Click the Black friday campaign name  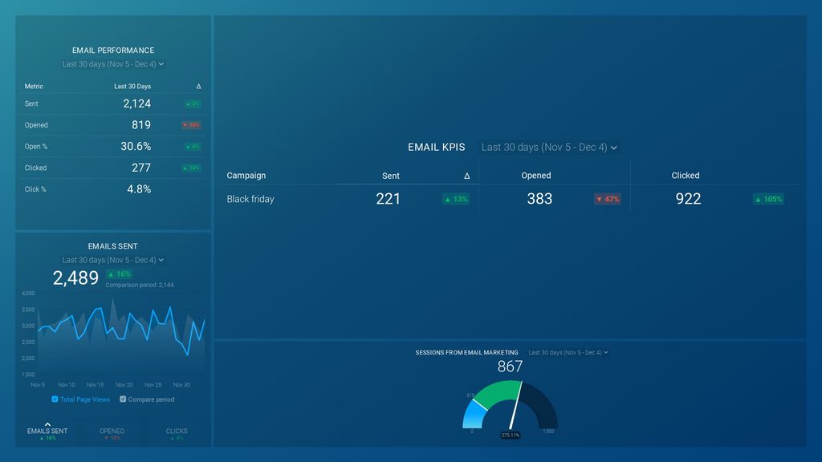click(x=250, y=199)
